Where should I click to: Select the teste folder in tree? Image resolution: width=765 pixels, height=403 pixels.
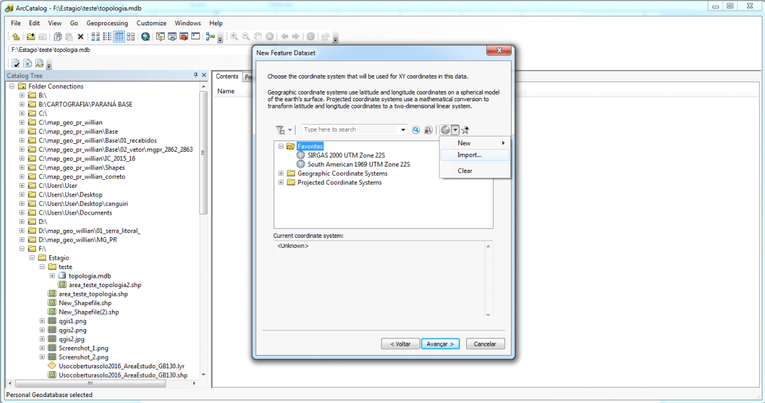[x=65, y=267]
